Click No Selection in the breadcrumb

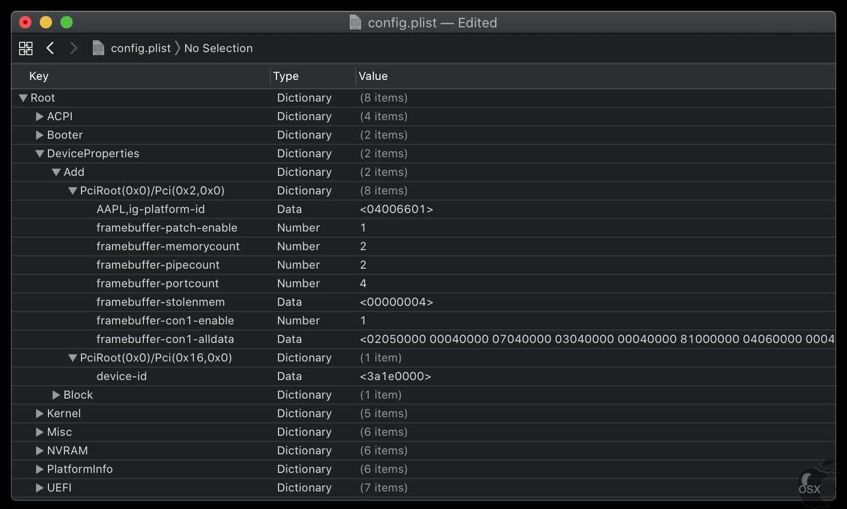218,48
